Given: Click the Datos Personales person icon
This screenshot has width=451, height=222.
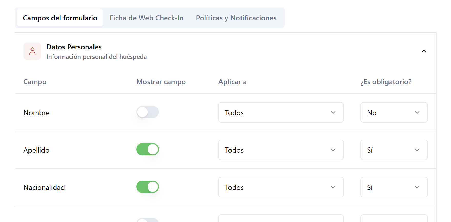Looking at the screenshot, I should (x=32, y=51).
